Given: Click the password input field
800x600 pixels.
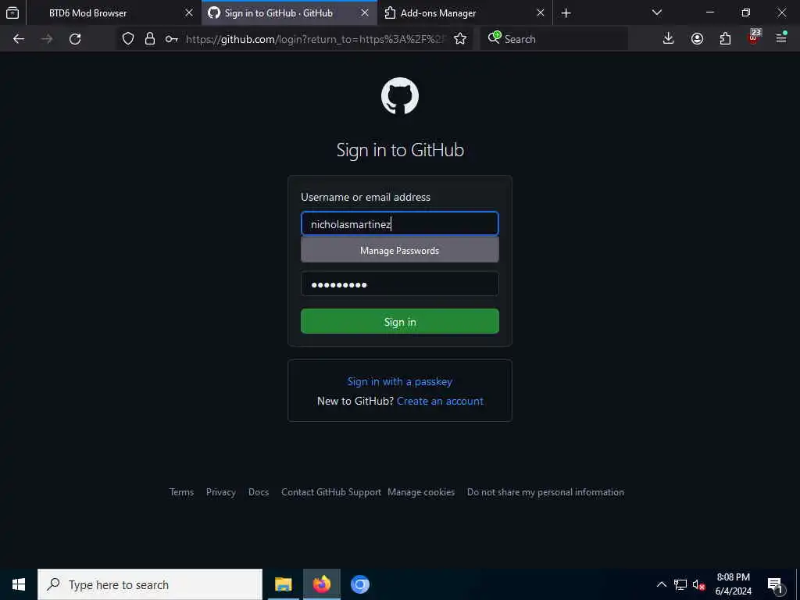Looking at the screenshot, I should pos(399,284).
